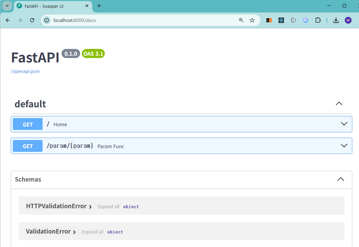Open the React Developer Tools extension icon
Viewport: 359px width, 247px height.
[281, 20]
